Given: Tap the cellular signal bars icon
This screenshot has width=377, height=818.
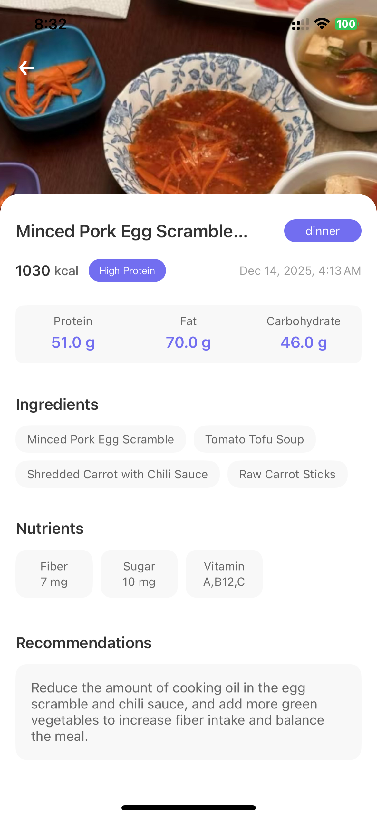Looking at the screenshot, I should click(300, 24).
